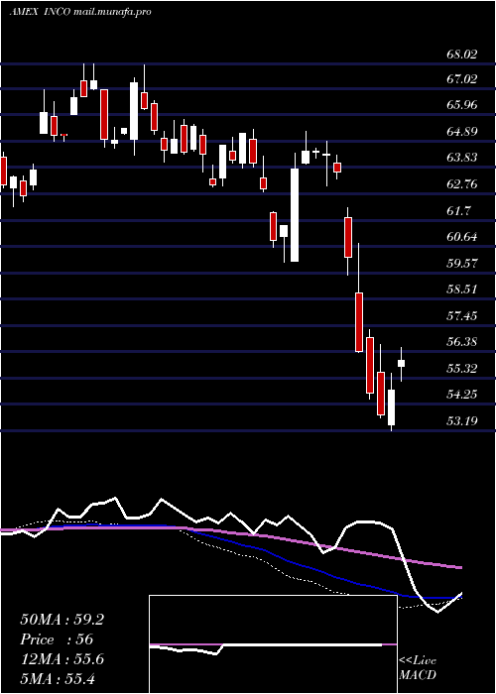Click the 59.57 price label

462,263
